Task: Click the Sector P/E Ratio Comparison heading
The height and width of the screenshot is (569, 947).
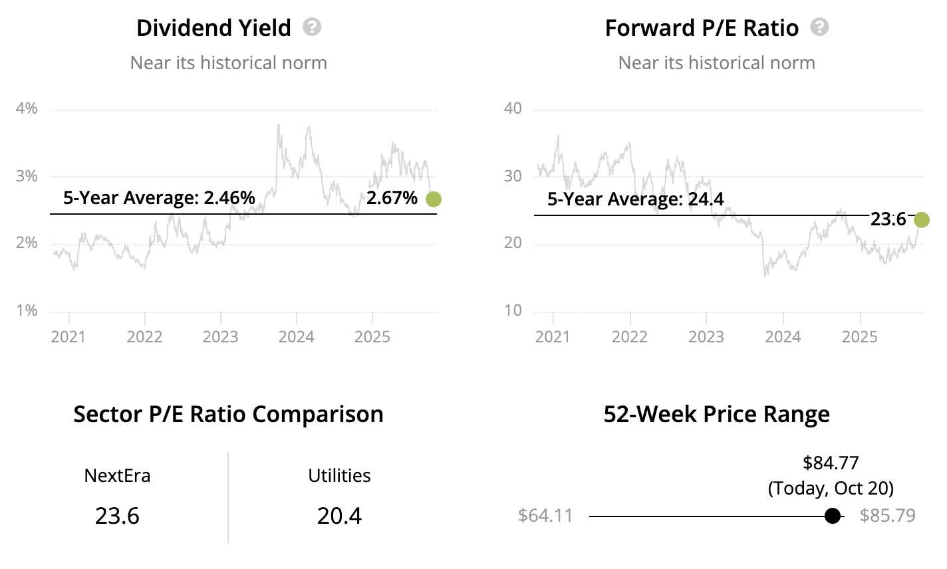Action: tap(228, 414)
